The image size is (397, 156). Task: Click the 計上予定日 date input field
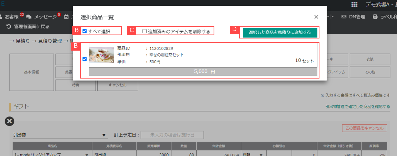coord(172,135)
